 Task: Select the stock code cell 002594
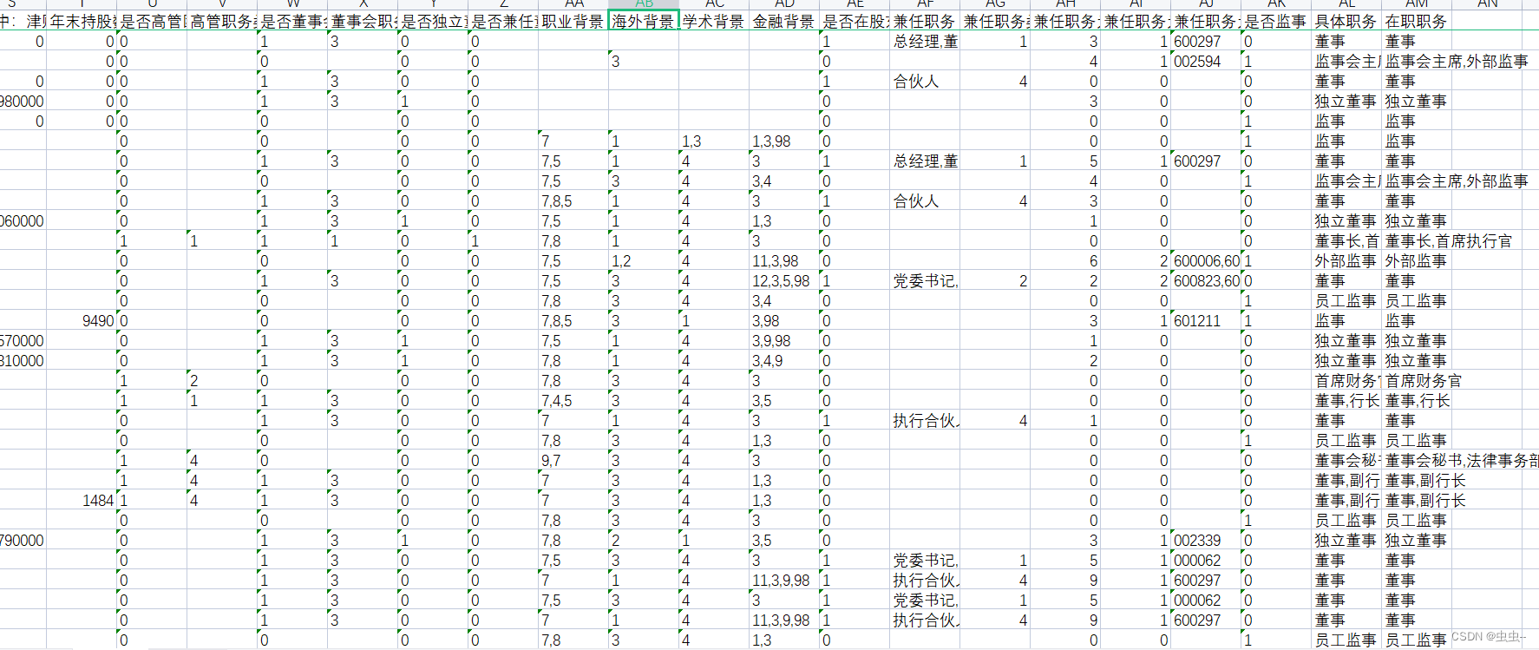coord(1206,62)
